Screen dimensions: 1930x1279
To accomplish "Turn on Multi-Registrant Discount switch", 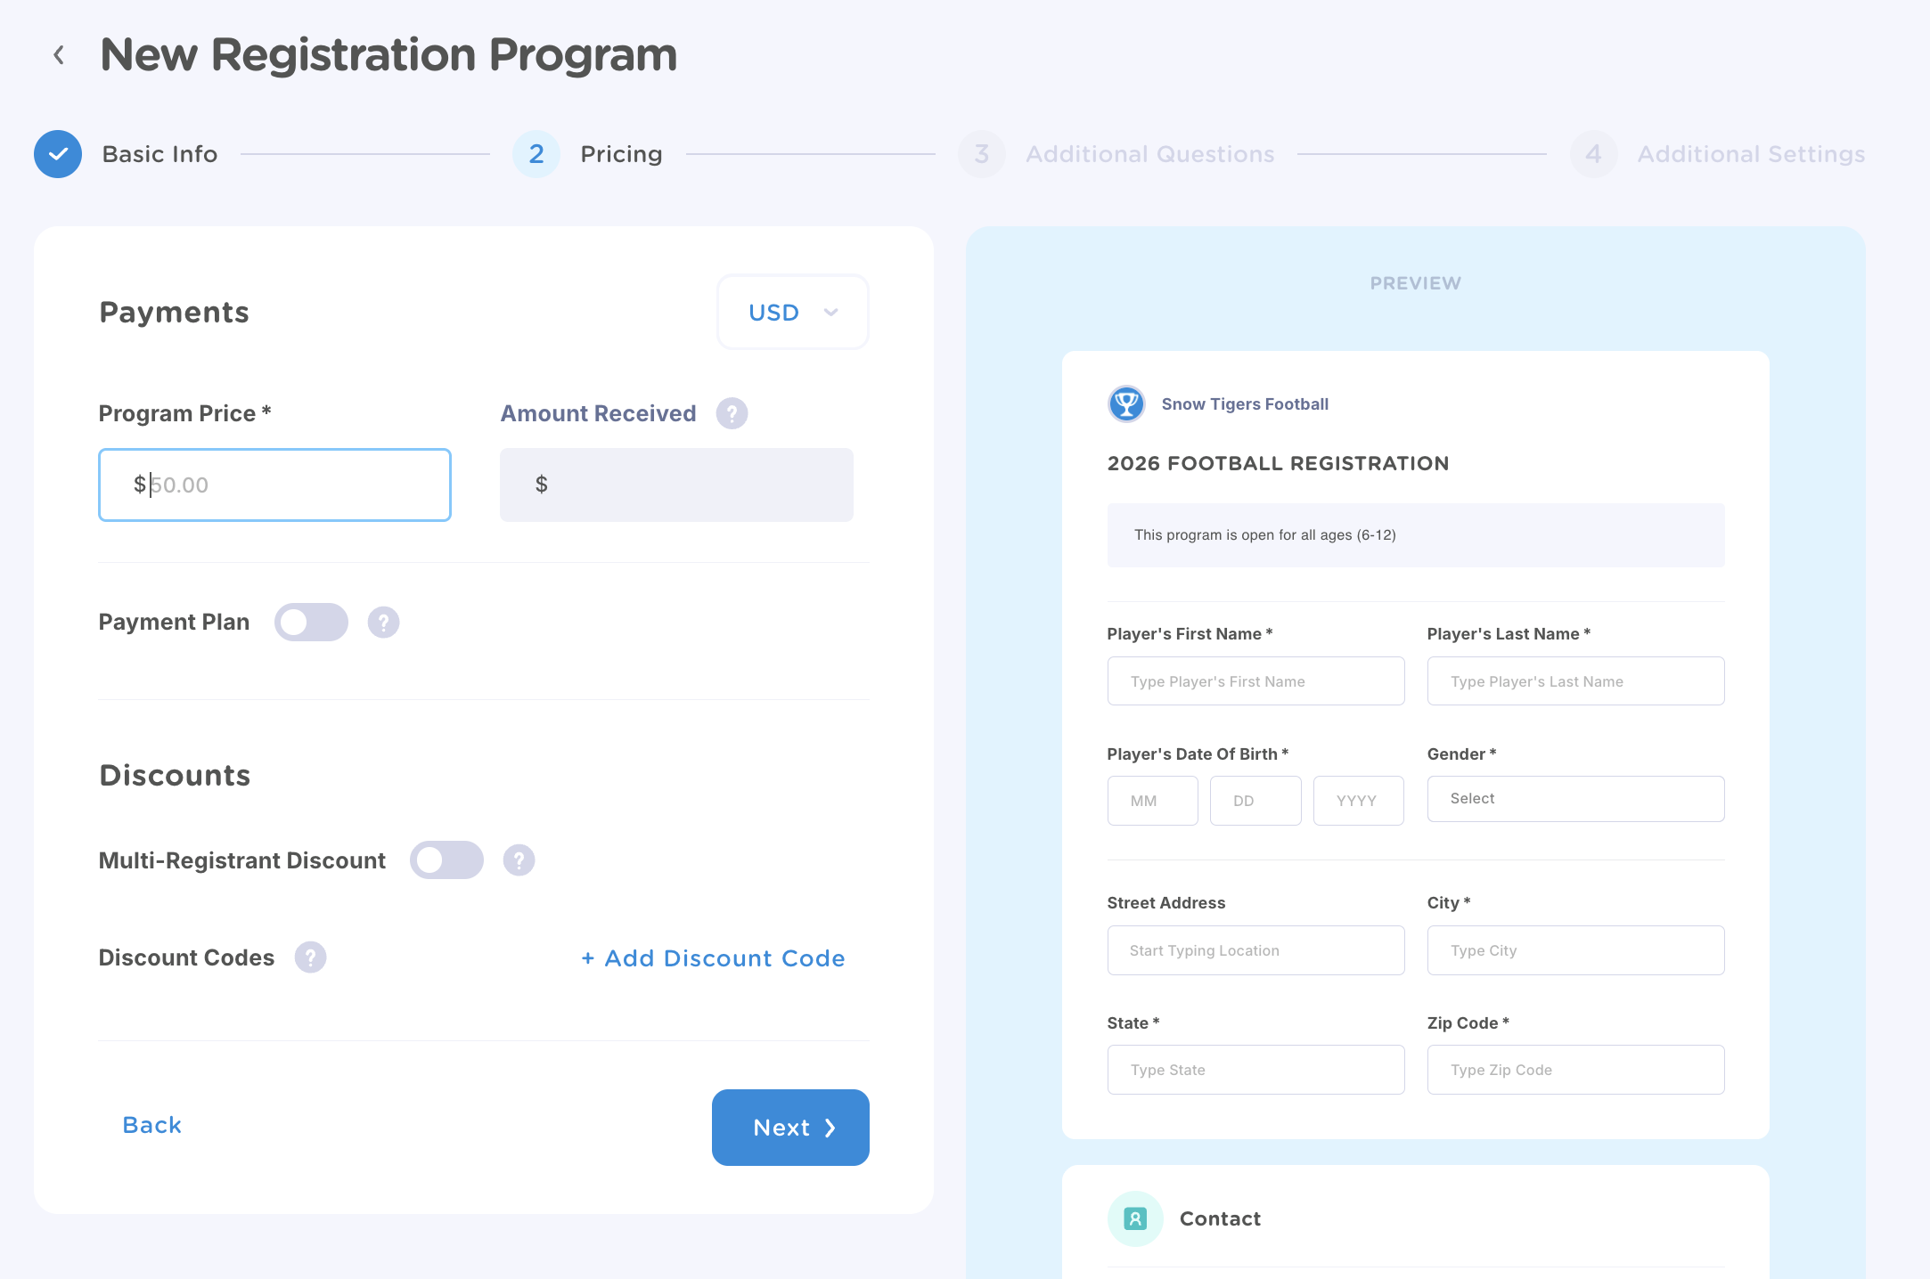I will (446, 860).
